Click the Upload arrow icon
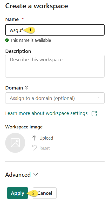The image size is (109, 206). 34,138
